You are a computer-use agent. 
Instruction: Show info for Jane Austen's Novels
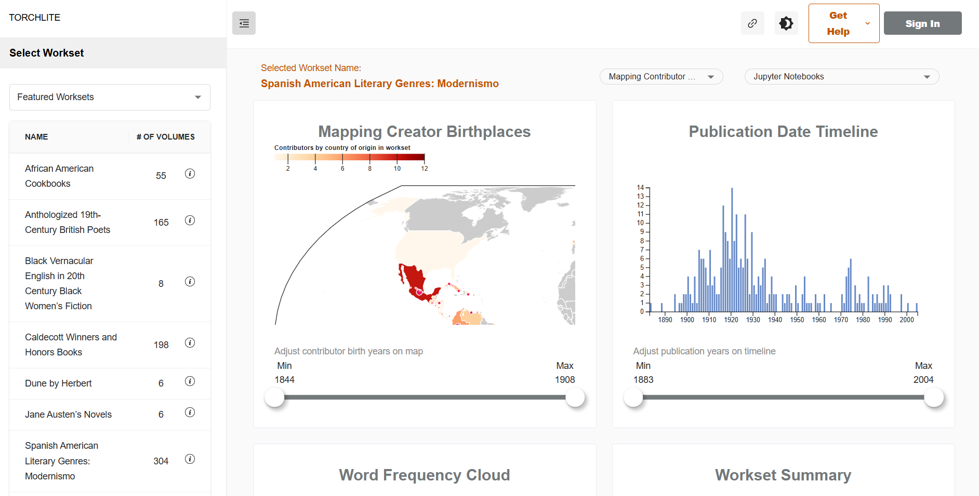pyautogui.click(x=190, y=412)
